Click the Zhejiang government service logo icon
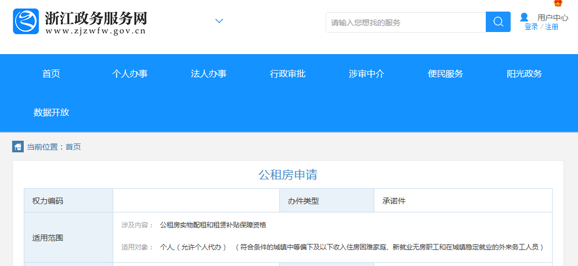 click(25, 22)
